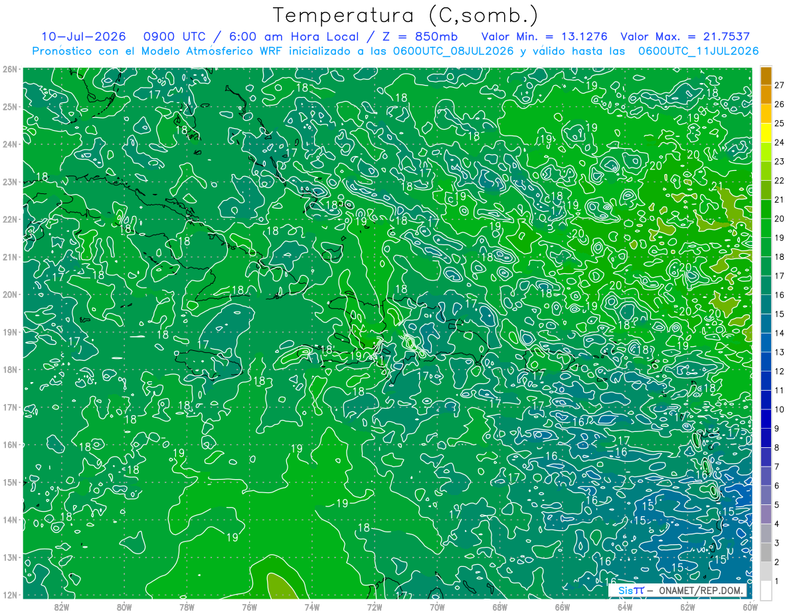Image resolution: width=797 pixels, height=616 pixels.
Task: Click the "66W" longitude axis label
Action: pyautogui.click(x=562, y=607)
